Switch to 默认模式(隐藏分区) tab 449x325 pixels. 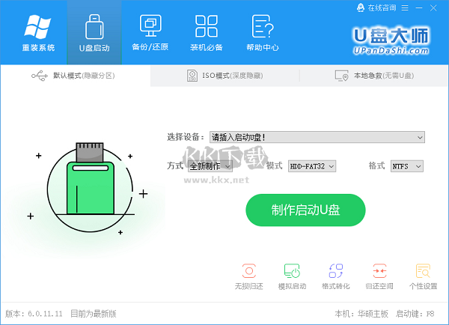pos(76,76)
